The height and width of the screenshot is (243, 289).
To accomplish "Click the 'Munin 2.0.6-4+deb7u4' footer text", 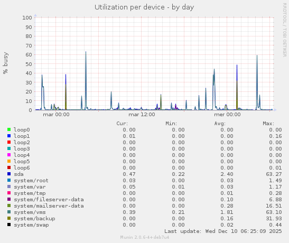I will click(145, 237).
